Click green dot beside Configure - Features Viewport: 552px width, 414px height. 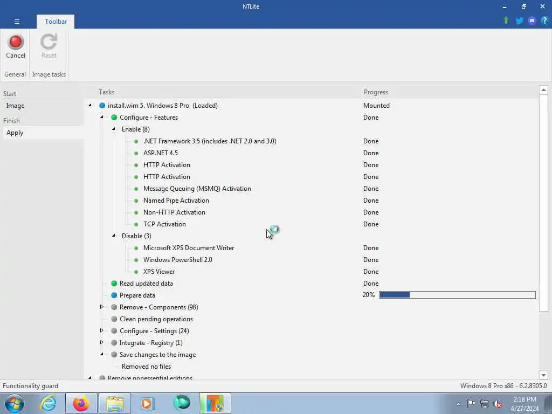point(114,117)
